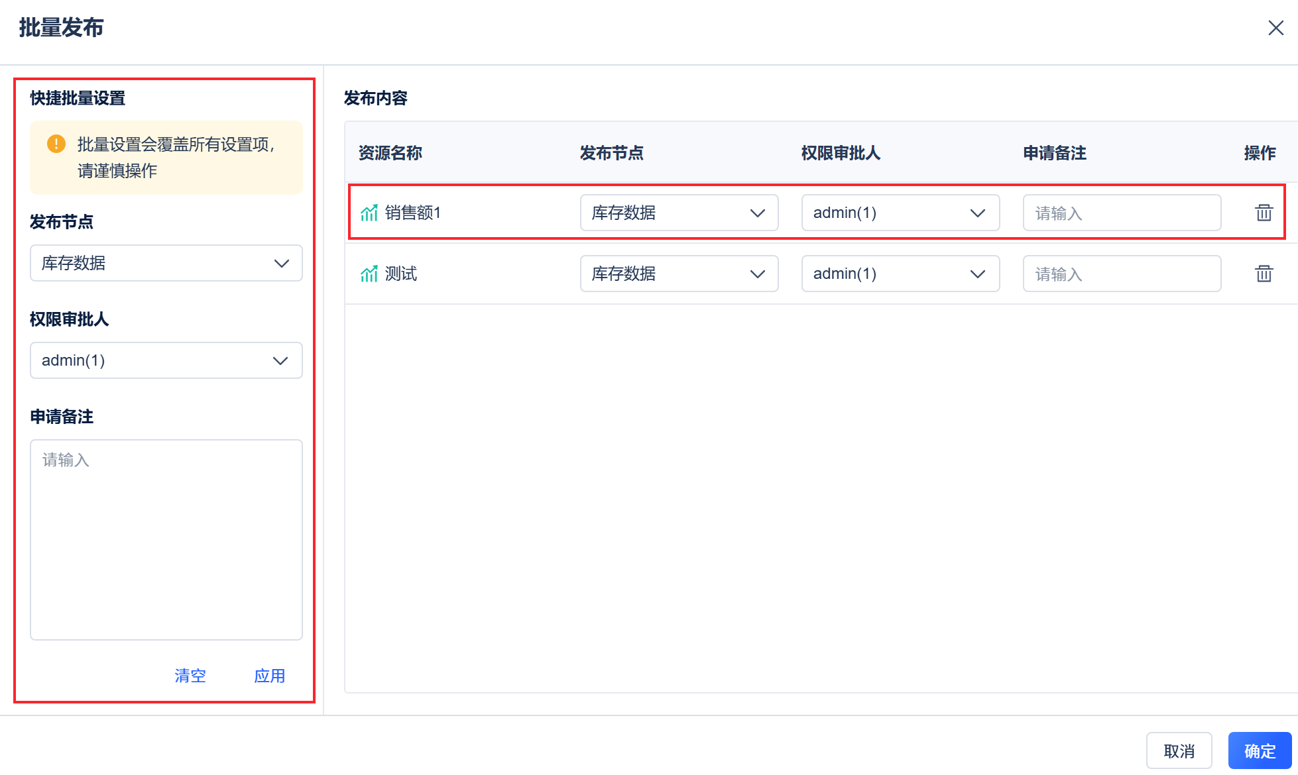Expand 权限审批人 dropdown for 销售额1 row

(x=900, y=213)
